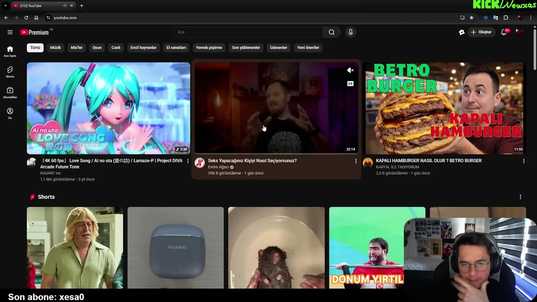Open the wet rat Short thumbnail
This screenshot has width=537, height=302.
276,247
